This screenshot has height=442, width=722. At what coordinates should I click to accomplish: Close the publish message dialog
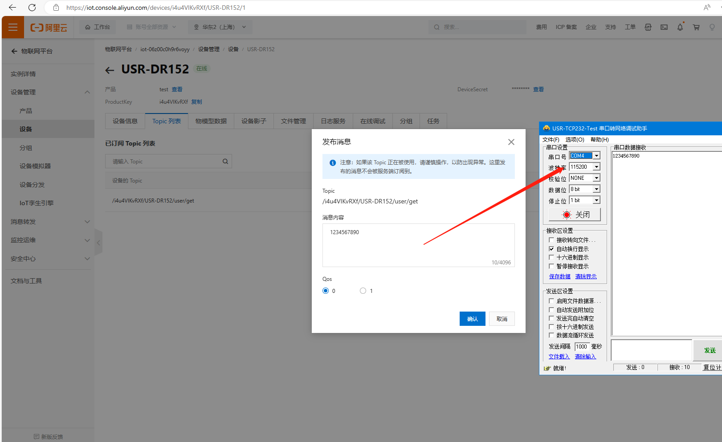point(511,142)
